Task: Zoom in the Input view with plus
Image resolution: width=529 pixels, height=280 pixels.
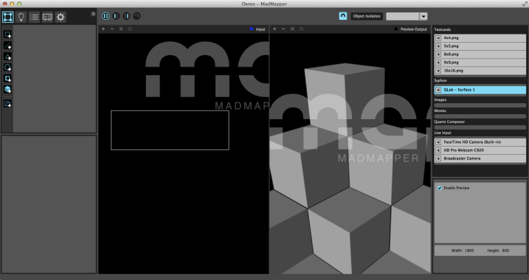Action: pos(103,29)
